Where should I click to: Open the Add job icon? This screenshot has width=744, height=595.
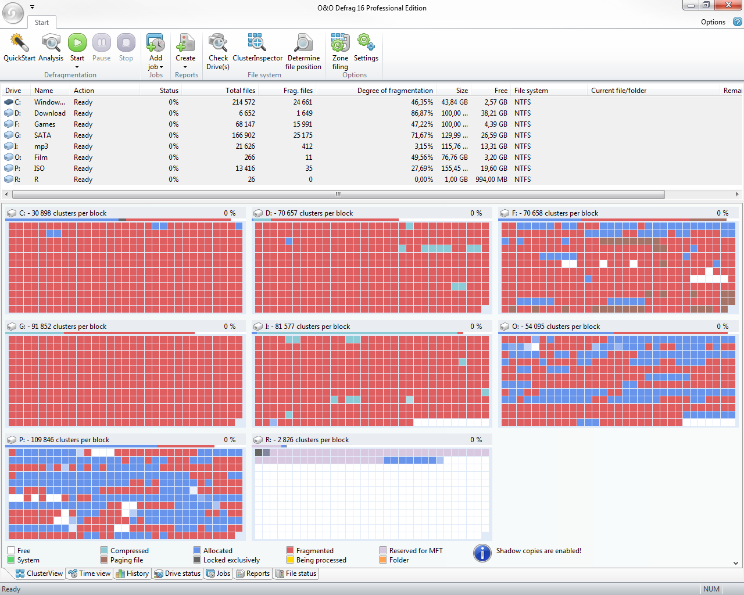tap(156, 42)
